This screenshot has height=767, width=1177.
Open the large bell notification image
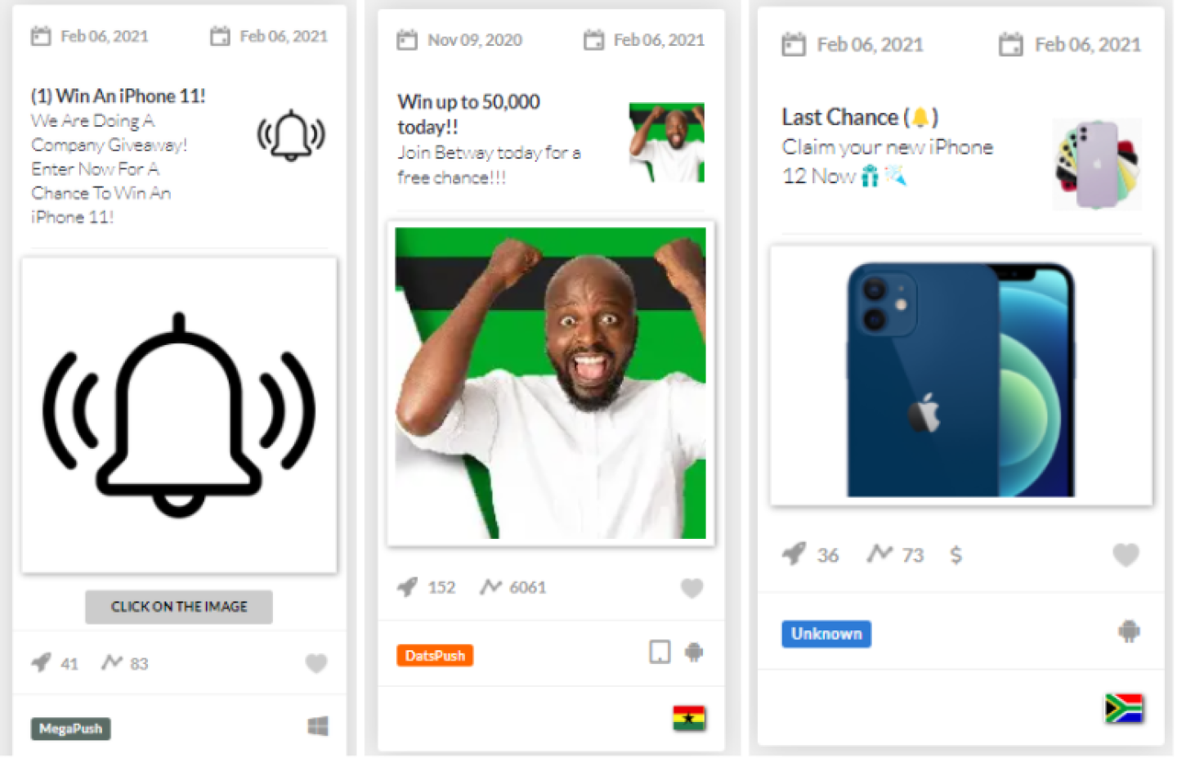[179, 415]
